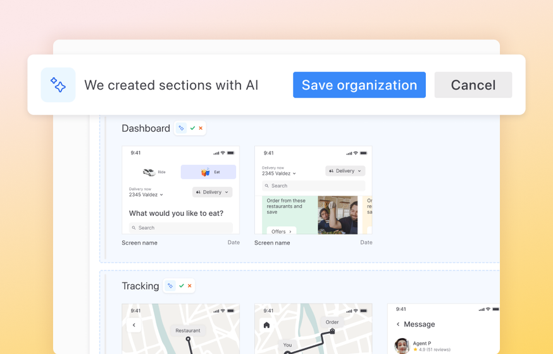Click the You marker label on map

tap(287, 345)
